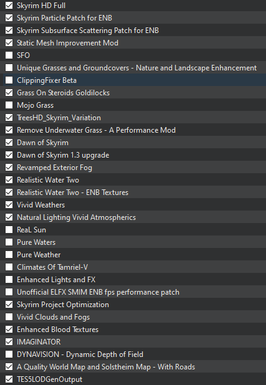Check the Climates Of Tamriel-V checkbox

(9, 267)
